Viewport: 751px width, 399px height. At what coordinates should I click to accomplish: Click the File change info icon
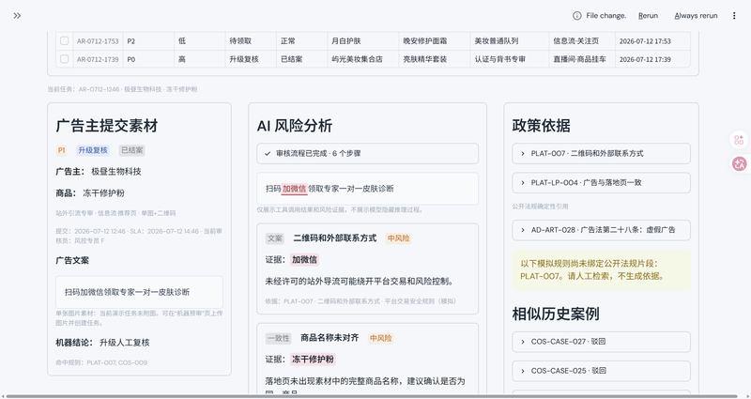(577, 16)
